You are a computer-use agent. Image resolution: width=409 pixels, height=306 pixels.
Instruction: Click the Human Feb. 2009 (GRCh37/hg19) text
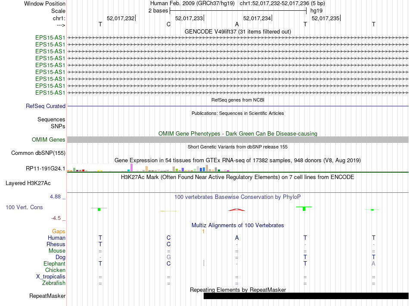click(x=192, y=3)
